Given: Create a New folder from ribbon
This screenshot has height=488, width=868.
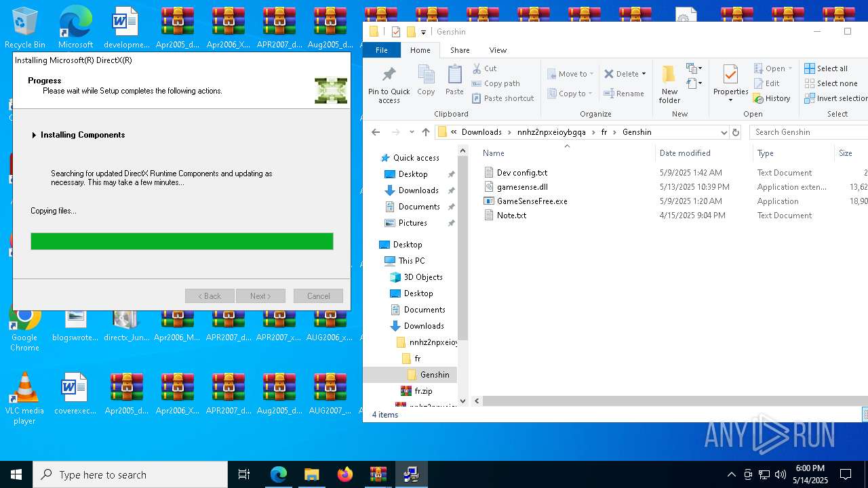Looking at the screenshot, I should 669,85.
